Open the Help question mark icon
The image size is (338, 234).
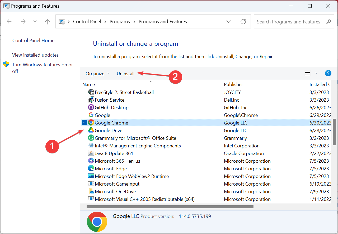pos(328,73)
